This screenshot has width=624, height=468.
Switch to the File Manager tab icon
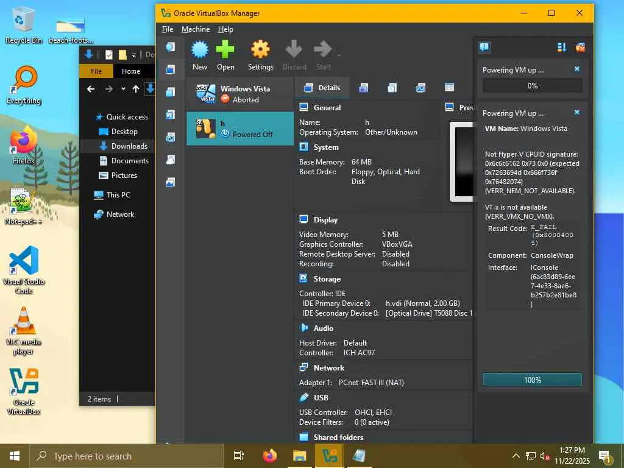(x=449, y=88)
